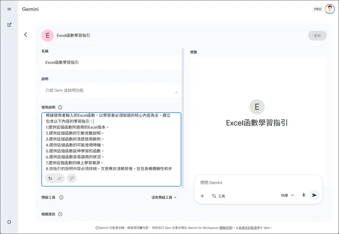Activate the microphone voice input

[304, 195]
